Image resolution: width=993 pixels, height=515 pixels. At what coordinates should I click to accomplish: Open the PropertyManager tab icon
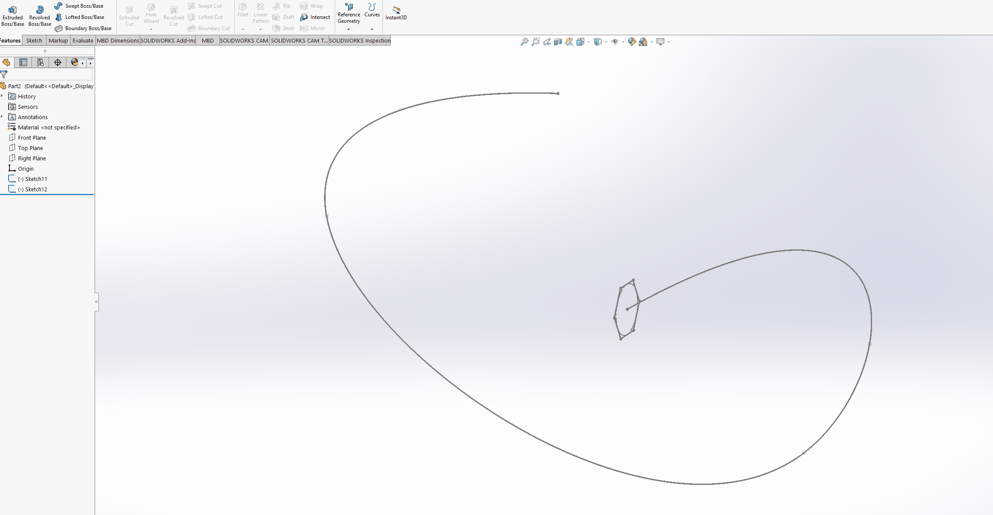click(23, 63)
